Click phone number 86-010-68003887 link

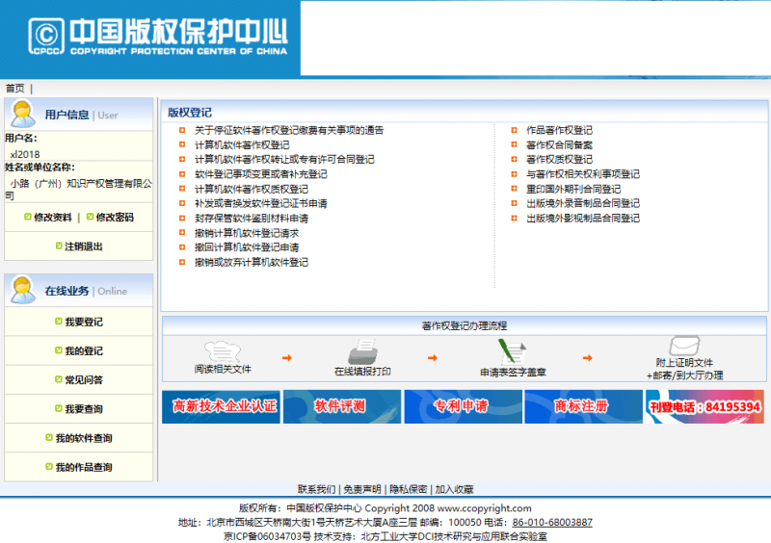pos(552,523)
